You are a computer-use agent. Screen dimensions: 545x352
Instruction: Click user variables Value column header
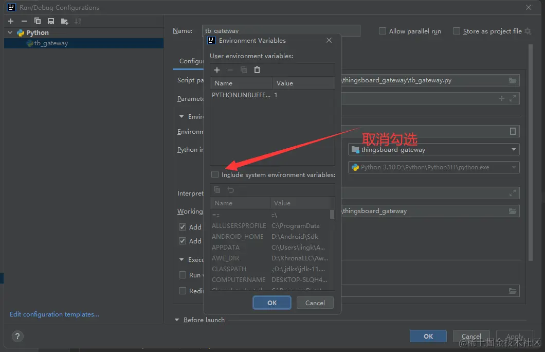pyautogui.click(x=303, y=83)
